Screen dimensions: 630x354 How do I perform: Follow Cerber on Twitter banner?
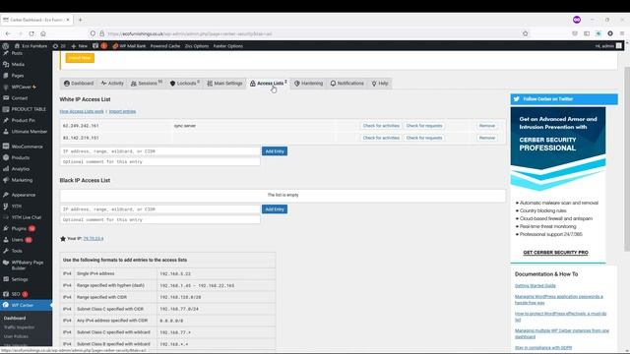pyautogui.click(x=564, y=98)
